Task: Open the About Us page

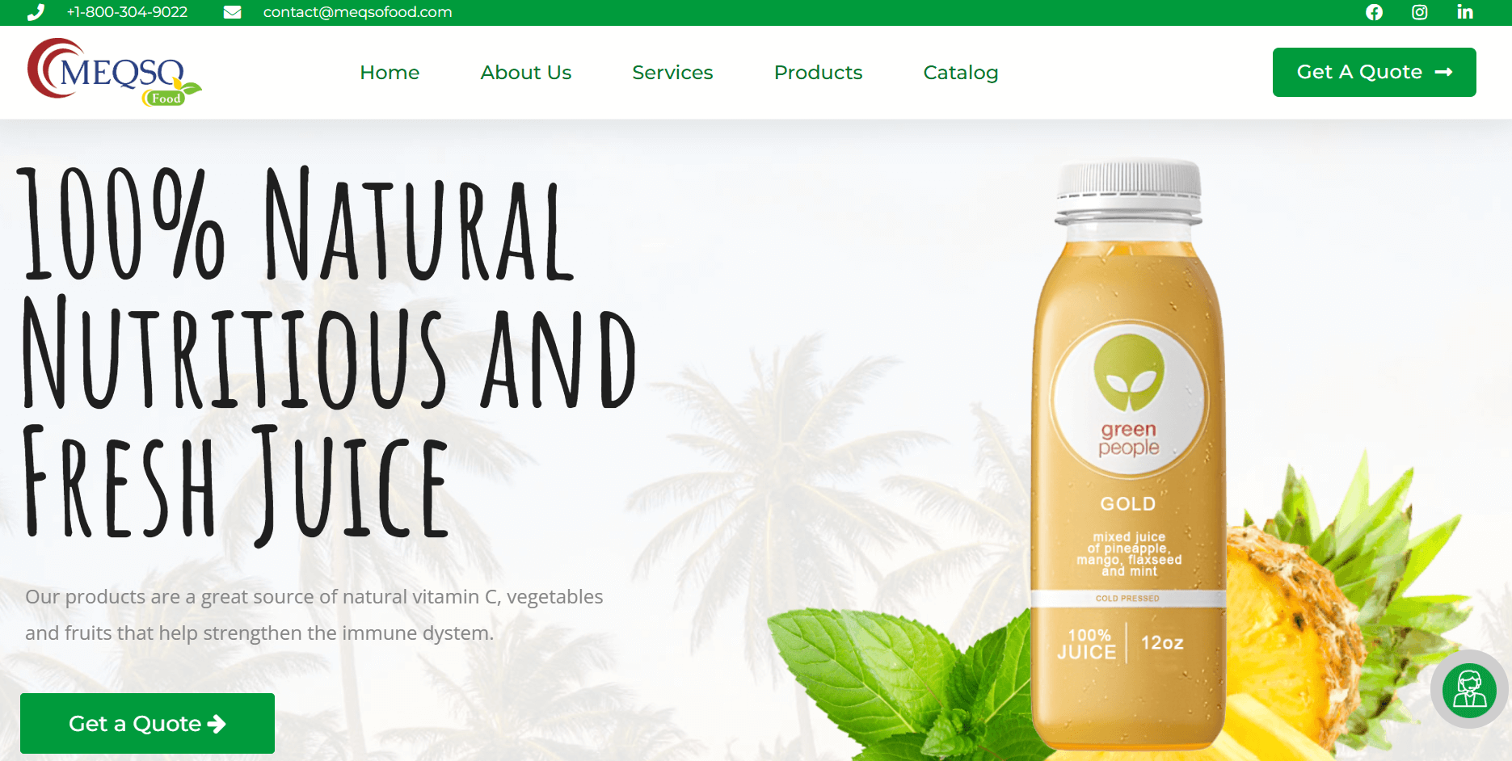Action: click(x=526, y=73)
